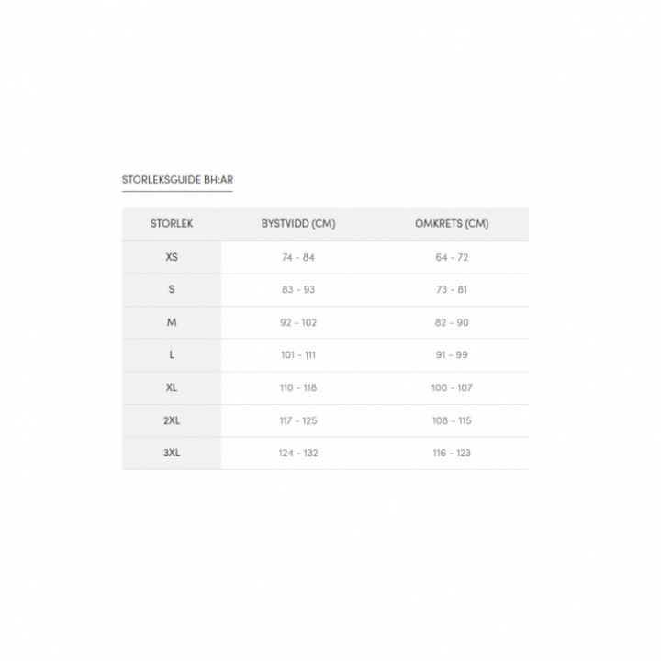Click the 124 - 132 bust width cell
The width and height of the screenshot is (661, 661).
[298, 454]
